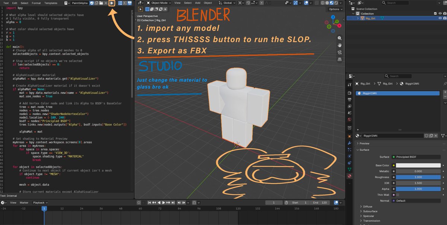Expand the Subsurface subpanel
The width and height of the screenshot is (447, 225).
tap(370, 211)
